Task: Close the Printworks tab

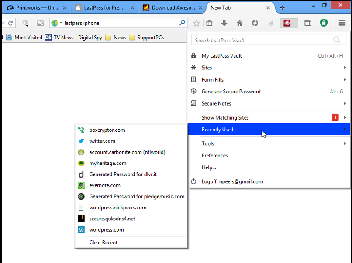Action: tap(65, 8)
